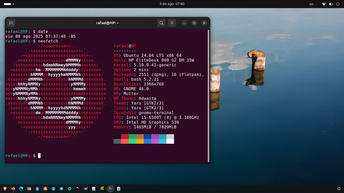Click the brown swatch in top row
This screenshot has width=344, height=193.
click(x=140, y=137)
